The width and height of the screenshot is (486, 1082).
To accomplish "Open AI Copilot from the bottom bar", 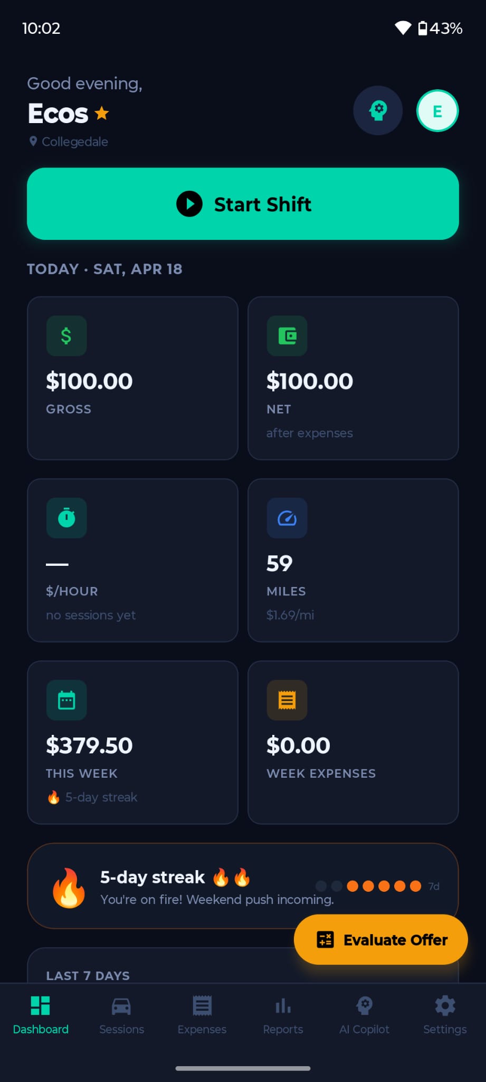I will pyautogui.click(x=364, y=1014).
